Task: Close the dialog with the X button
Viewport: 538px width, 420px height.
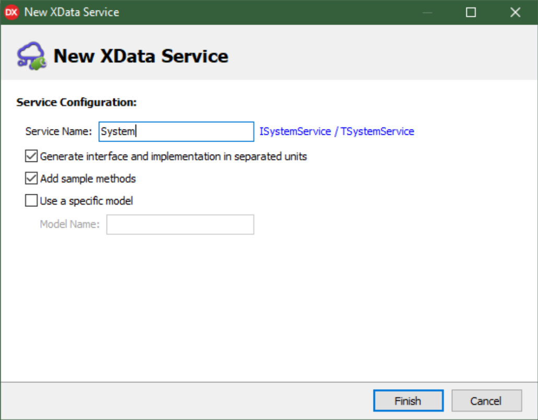Action: click(x=515, y=13)
